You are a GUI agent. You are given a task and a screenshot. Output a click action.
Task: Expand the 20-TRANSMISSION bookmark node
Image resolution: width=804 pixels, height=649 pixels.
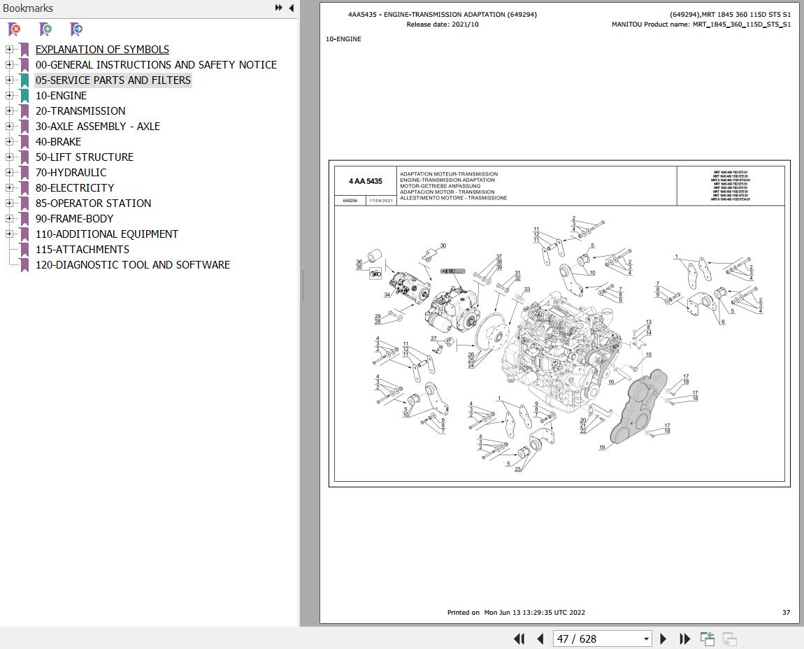tap(8, 110)
